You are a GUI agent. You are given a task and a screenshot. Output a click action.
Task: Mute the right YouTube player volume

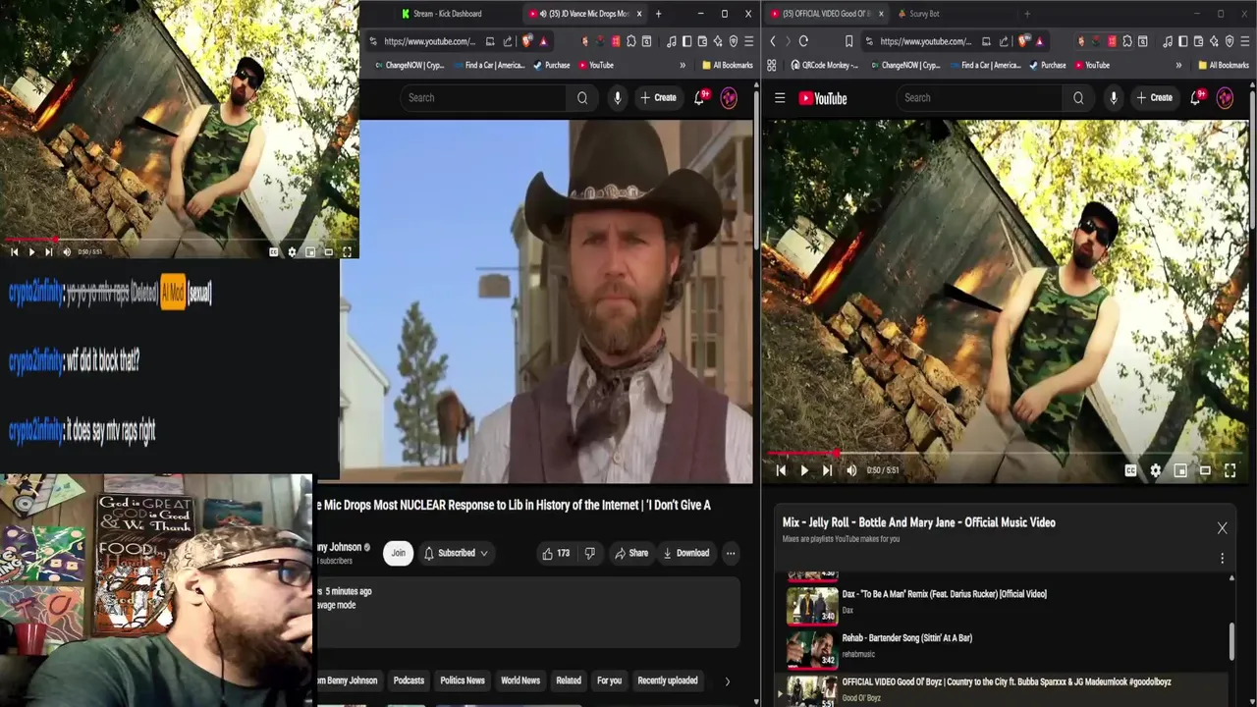851,470
